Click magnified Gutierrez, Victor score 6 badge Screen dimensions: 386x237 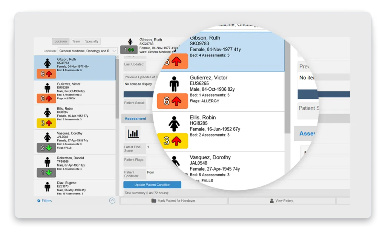[172, 101]
